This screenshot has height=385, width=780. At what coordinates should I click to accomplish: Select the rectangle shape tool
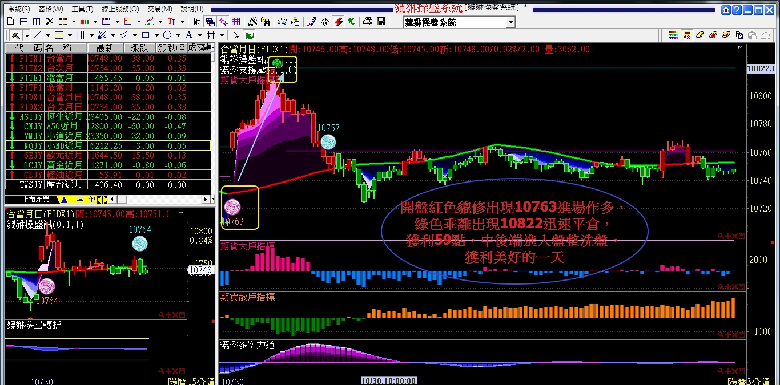coord(146,35)
